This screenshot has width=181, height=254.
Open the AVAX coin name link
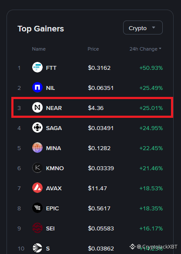[54, 189]
